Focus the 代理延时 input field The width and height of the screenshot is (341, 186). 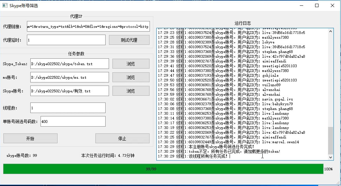tap(66, 40)
